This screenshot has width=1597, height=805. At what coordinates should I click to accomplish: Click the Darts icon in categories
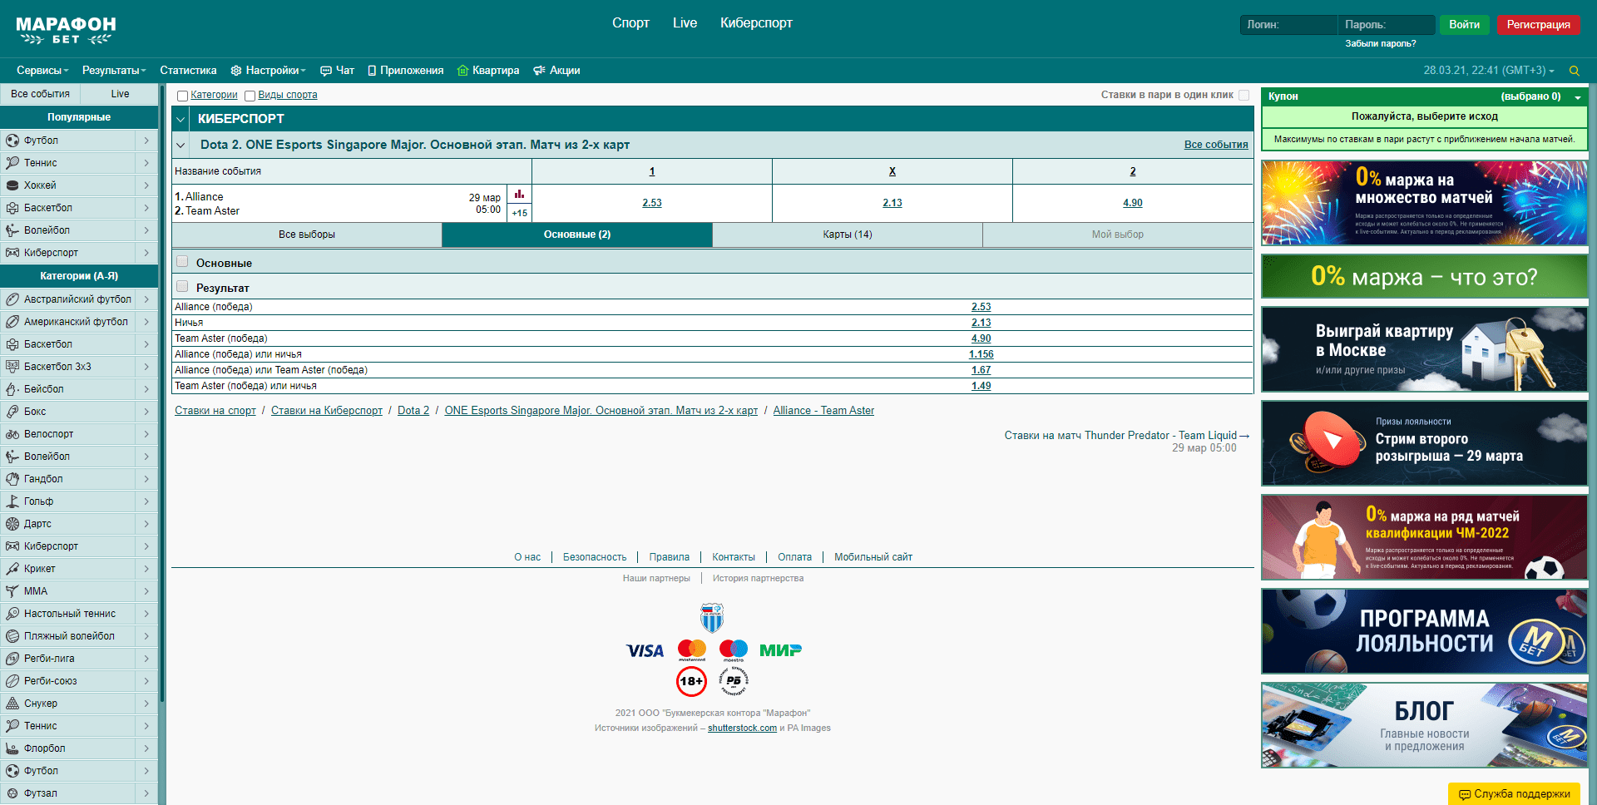tap(12, 524)
